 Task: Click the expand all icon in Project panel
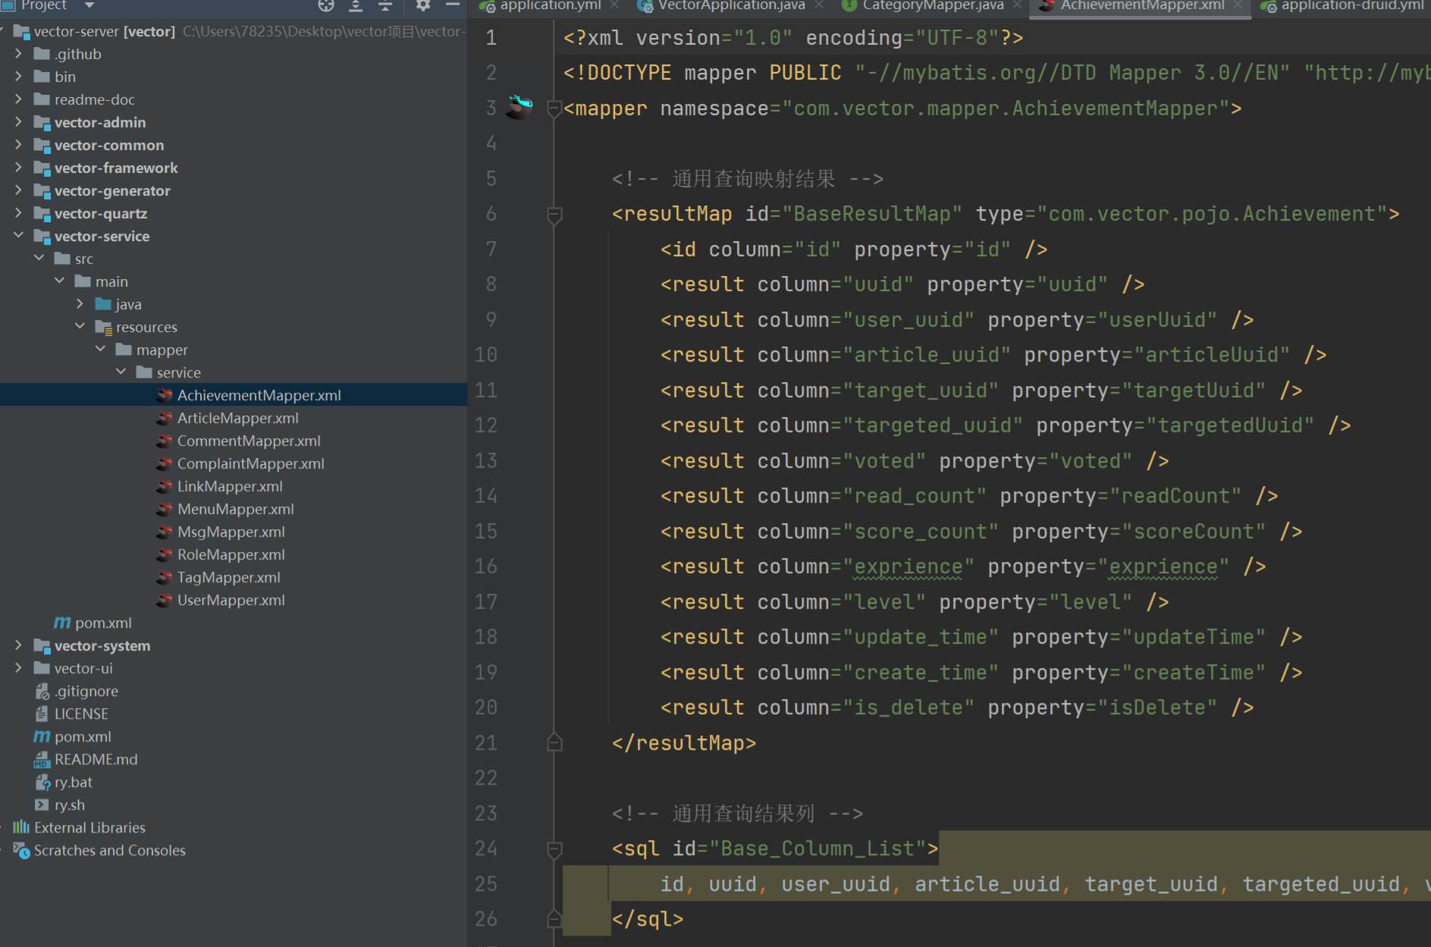pos(356,5)
